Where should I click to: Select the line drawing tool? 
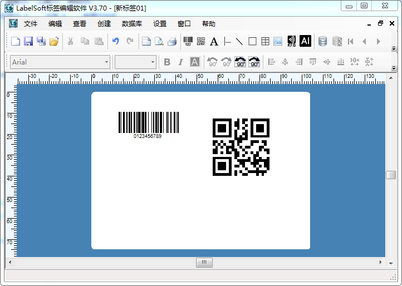(x=239, y=41)
